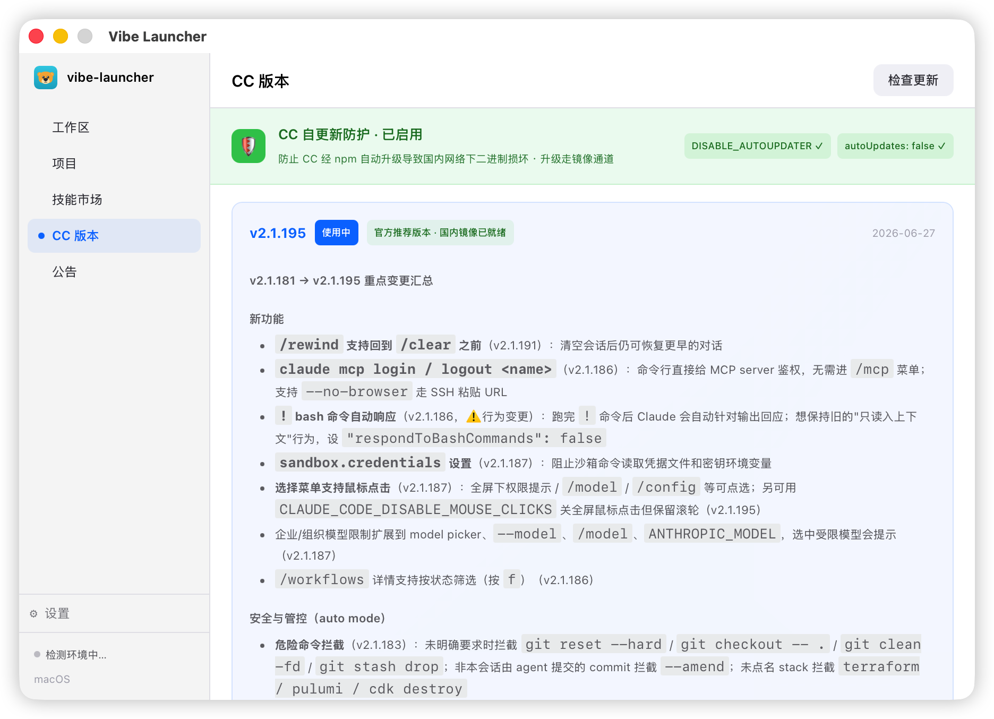Screen dimensions: 994x719
Task: Go to 技能市场 in the sidebar
Action: tap(114, 200)
